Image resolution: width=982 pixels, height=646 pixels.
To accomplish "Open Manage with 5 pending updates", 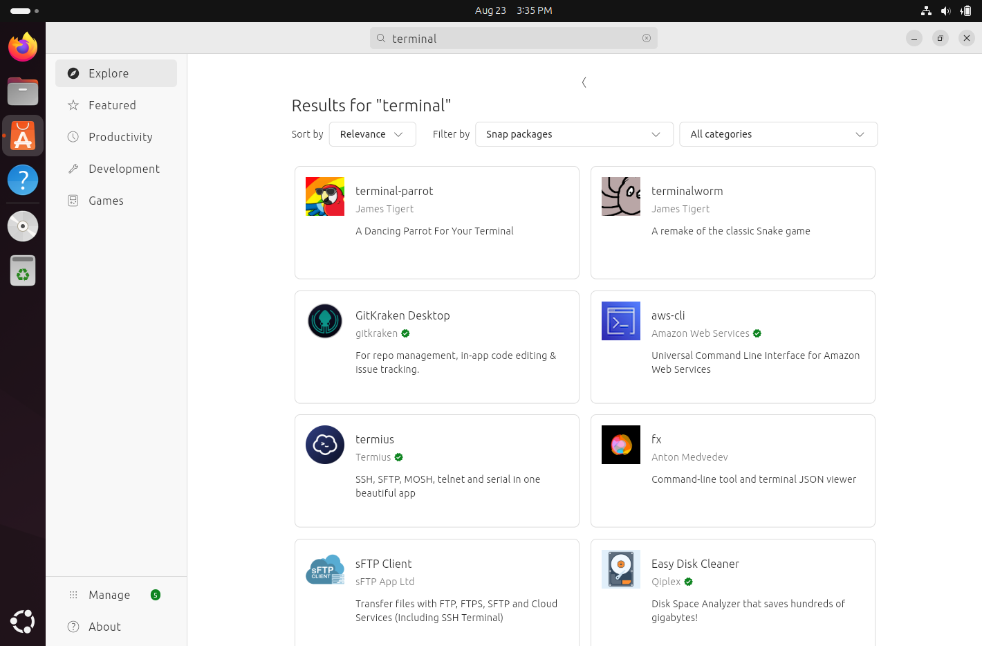I will click(109, 595).
